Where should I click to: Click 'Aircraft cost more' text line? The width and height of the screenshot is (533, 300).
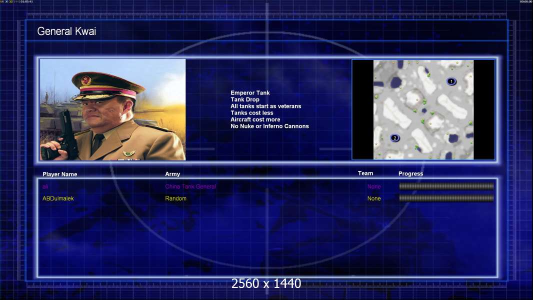[x=255, y=119]
